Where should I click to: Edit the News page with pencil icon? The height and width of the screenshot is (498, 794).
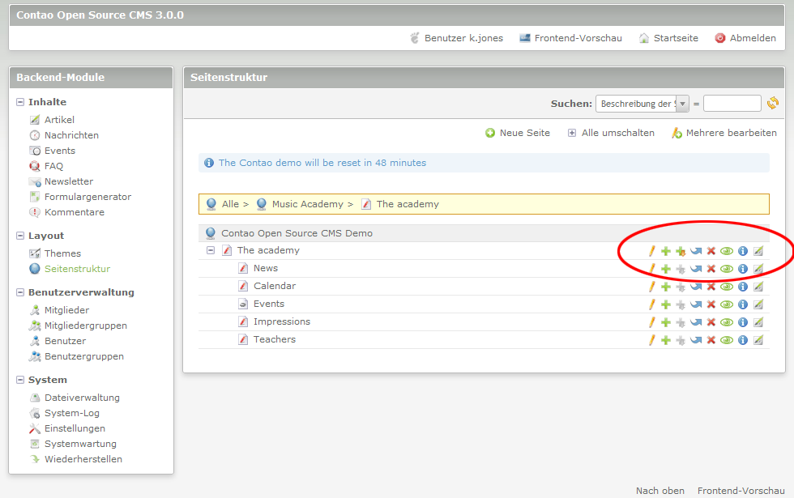tap(651, 269)
